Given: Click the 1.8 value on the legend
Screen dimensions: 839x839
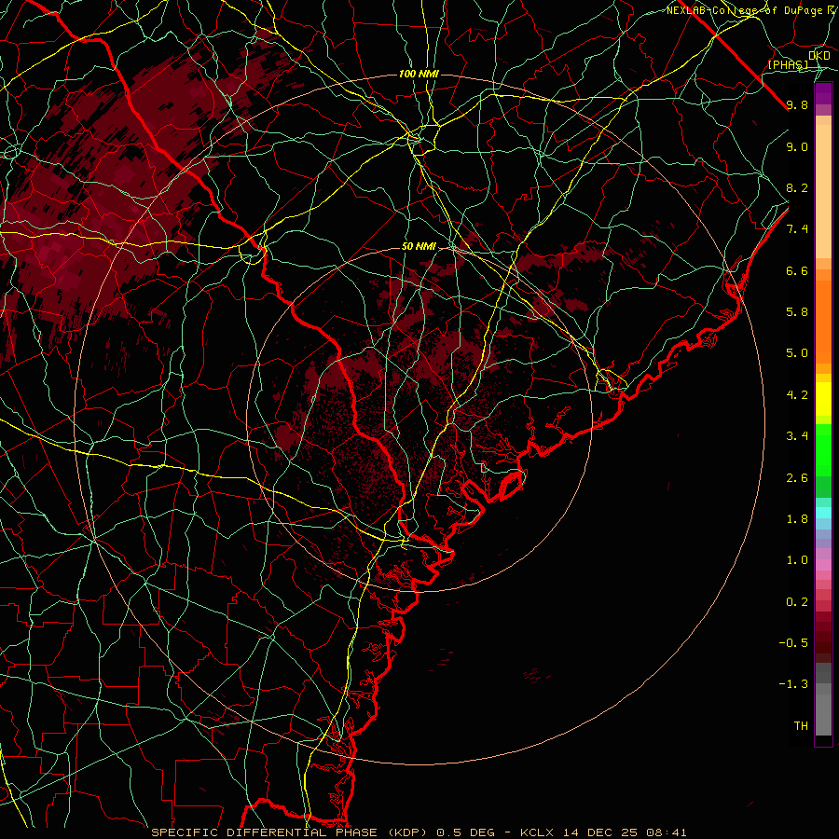Looking at the screenshot, I should [x=797, y=519].
